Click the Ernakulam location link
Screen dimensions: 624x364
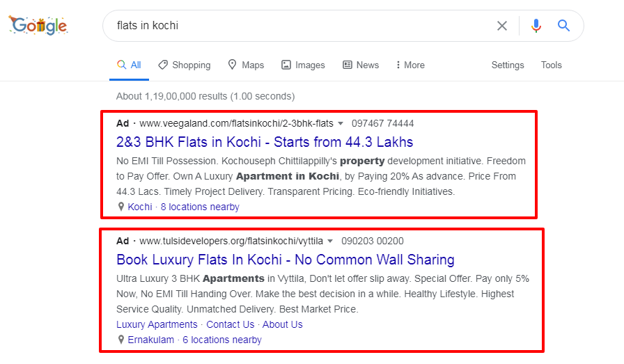[151, 340]
